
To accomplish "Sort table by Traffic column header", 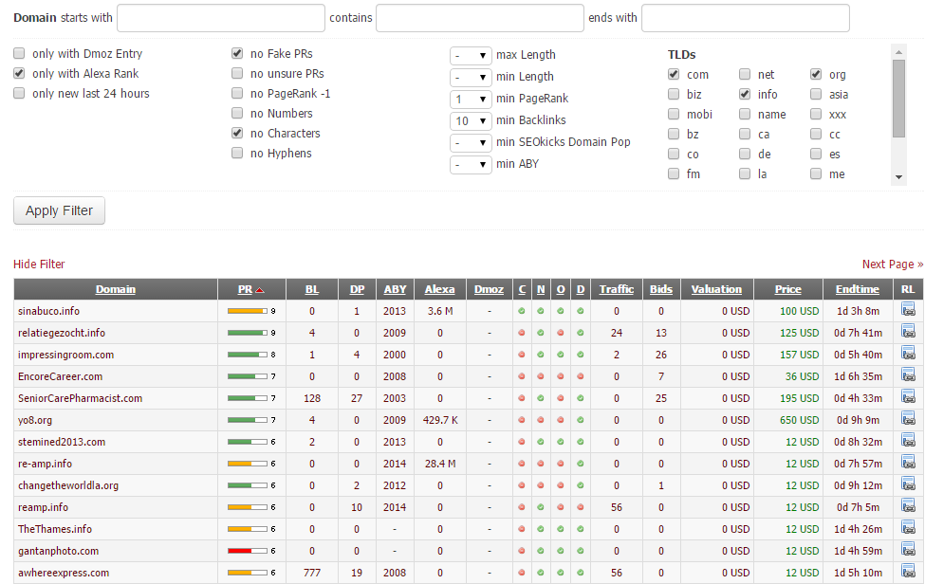I will click(617, 289).
